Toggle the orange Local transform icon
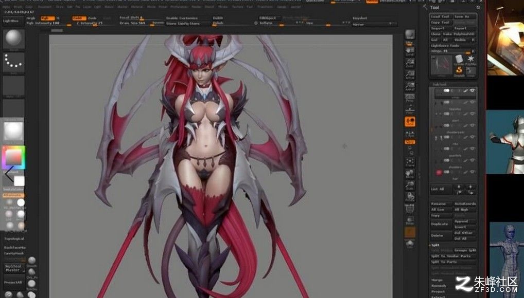This screenshot has height=298, width=524. [x=410, y=121]
